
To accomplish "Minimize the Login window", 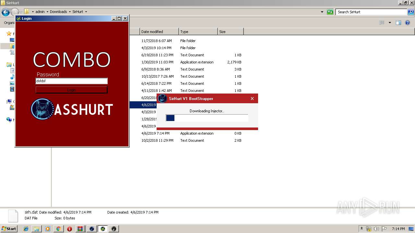I will [114, 18].
